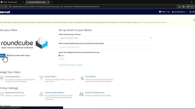
Task: Stop page loading with X button
Action: pyautogui.click(x=5, y=7)
